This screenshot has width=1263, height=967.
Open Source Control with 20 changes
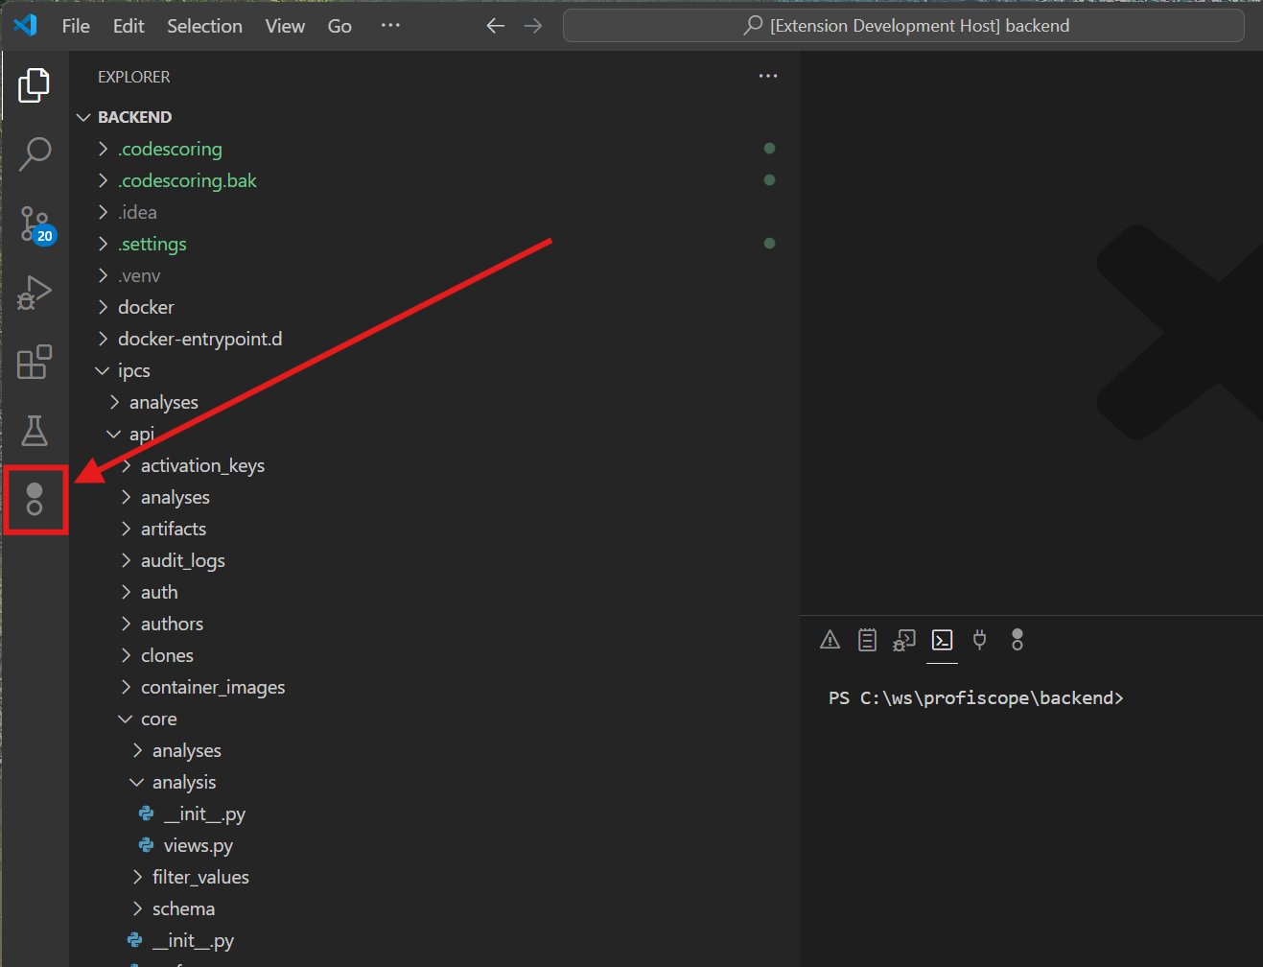click(x=36, y=224)
